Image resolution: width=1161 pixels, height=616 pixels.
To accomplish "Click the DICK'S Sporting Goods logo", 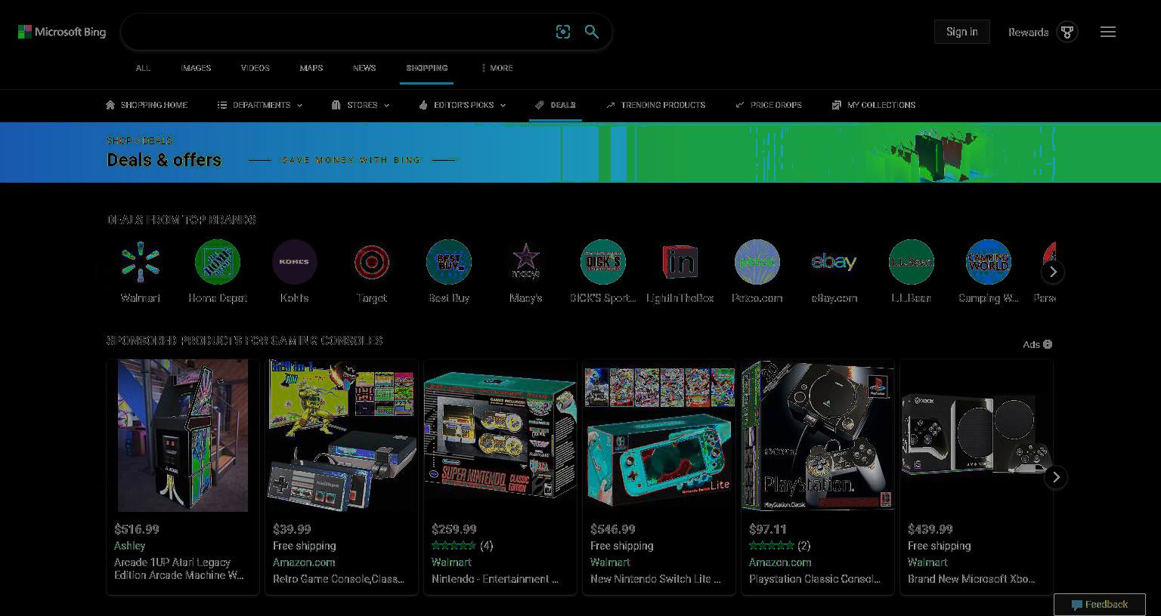I will 603,262.
